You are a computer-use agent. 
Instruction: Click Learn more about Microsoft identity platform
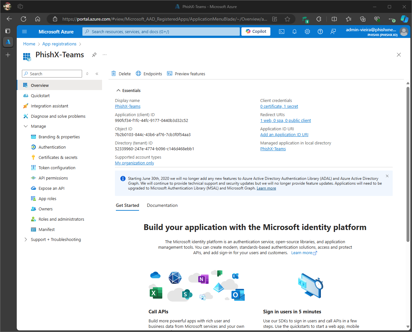304,253
